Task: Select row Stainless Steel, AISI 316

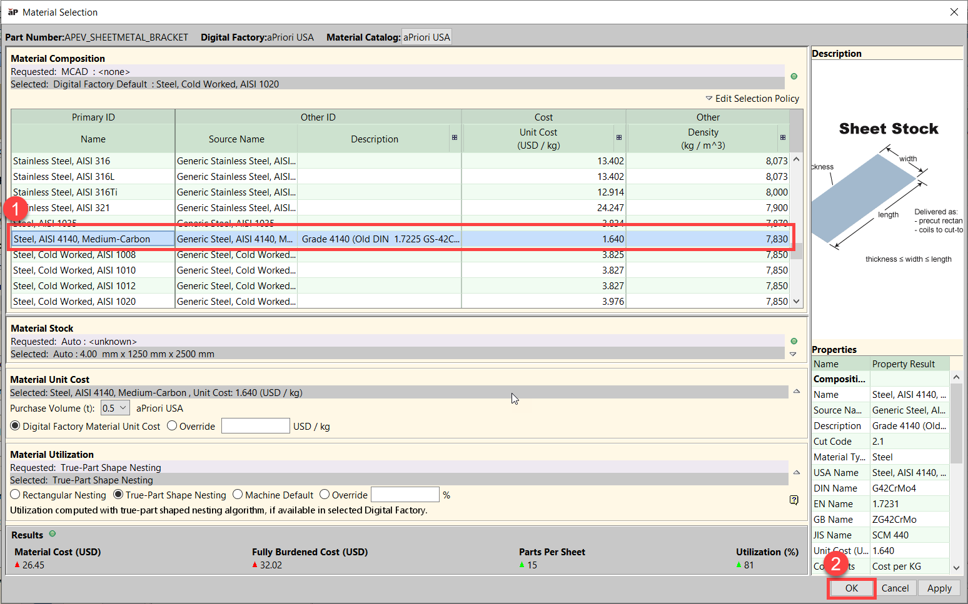Action: tap(400, 161)
